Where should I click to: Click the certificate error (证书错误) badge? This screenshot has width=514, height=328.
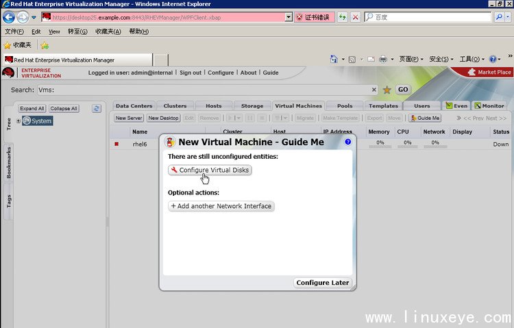pyautogui.click(x=314, y=17)
